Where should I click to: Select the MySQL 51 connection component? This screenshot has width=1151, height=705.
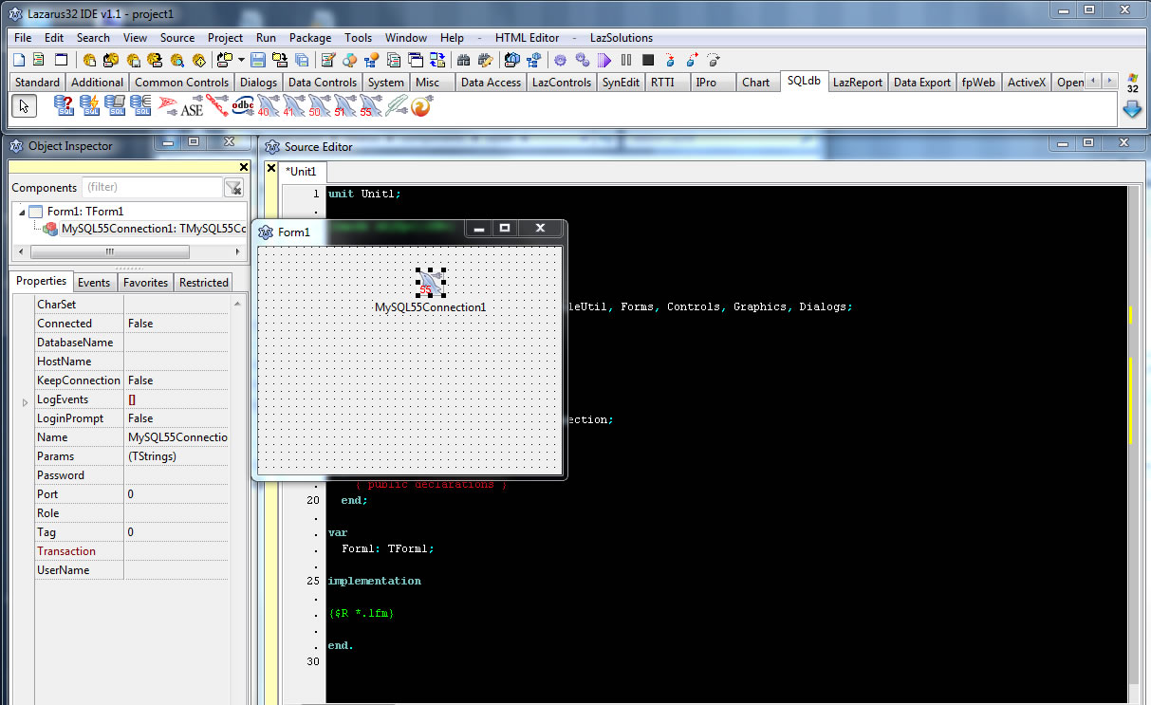(x=346, y=106)
